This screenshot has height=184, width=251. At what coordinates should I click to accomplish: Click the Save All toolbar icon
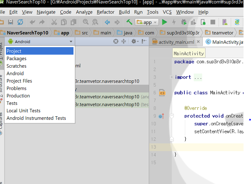[11, 22]
